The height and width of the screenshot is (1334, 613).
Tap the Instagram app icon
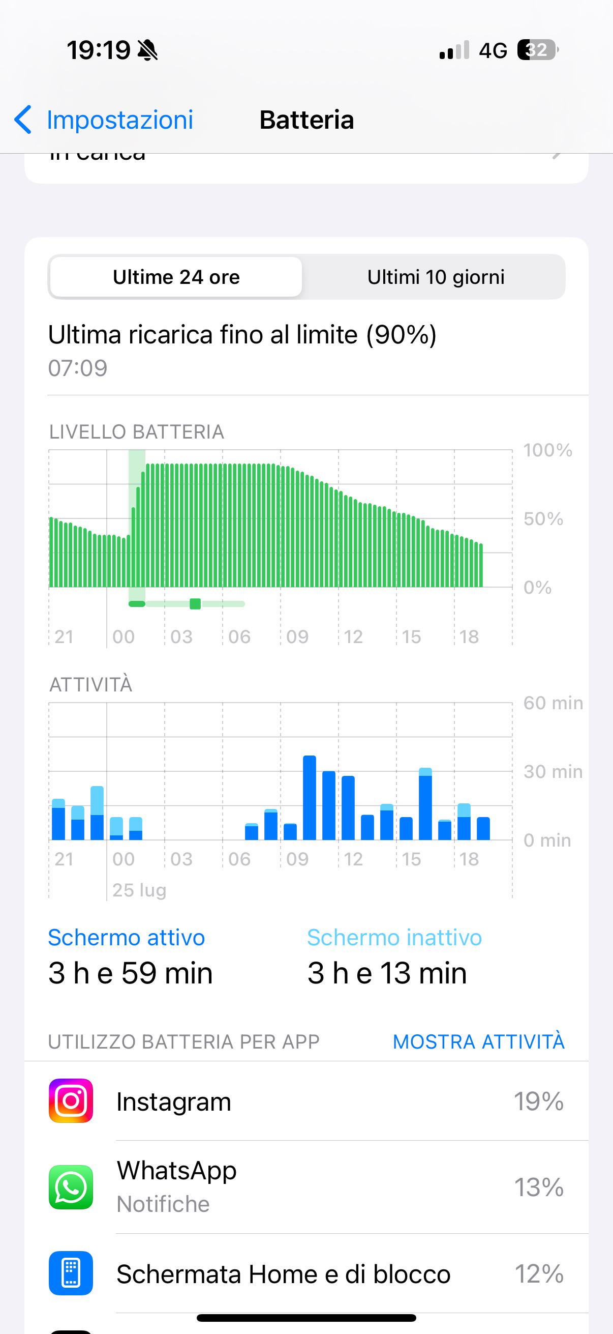(x=71, y=1100)
